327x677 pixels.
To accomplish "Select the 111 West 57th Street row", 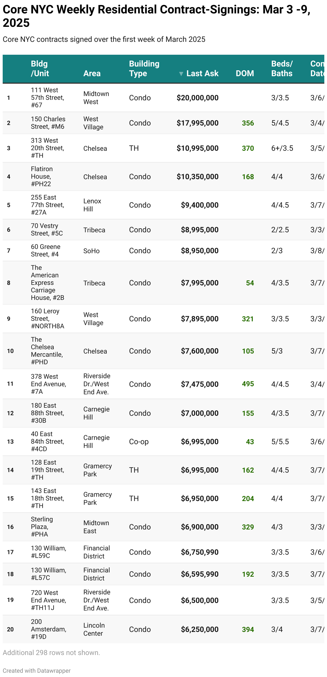I will tap(163, 98).
